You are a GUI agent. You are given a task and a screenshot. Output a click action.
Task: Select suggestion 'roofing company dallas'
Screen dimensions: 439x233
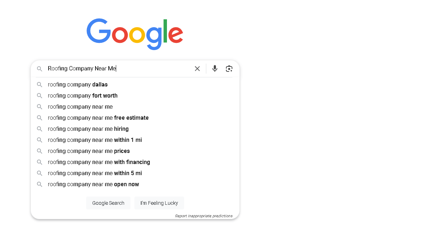[x=135, y=85]
